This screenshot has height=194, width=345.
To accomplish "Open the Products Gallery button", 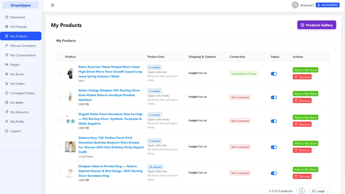I will 317,25.
